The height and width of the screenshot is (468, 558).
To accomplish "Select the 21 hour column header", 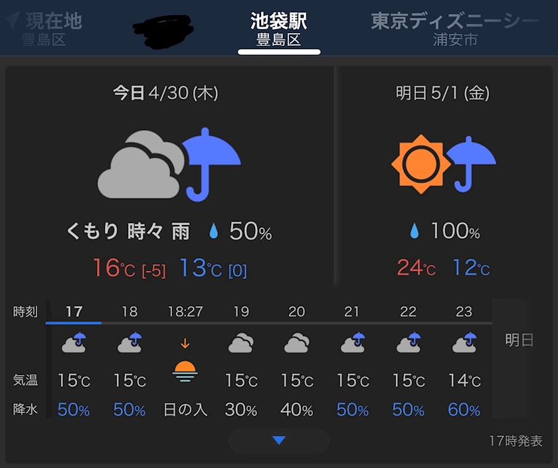I will point(352,312).
